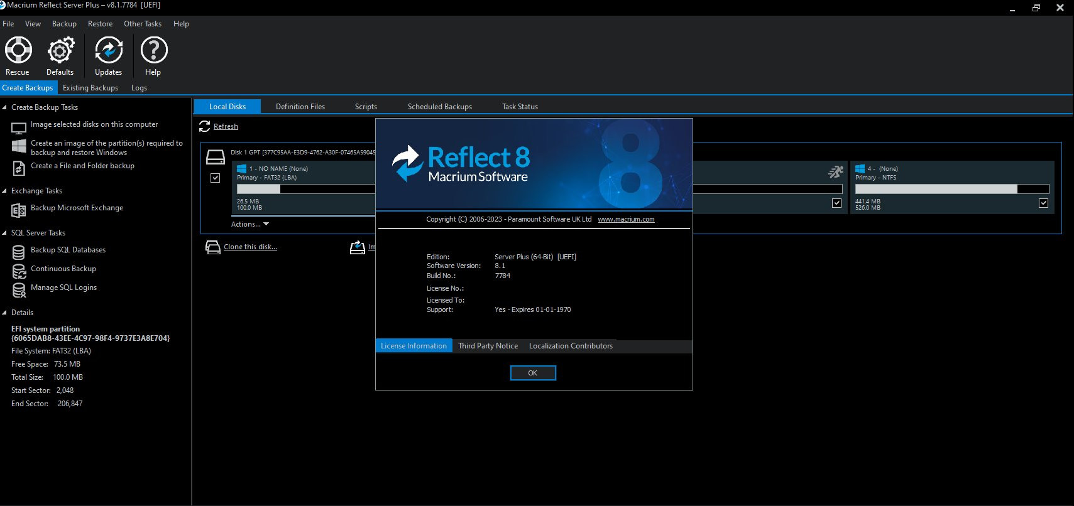Viewport: 1074px width, 506px height.
Task: Click the running figure icon beside partition 4
Action: pyautogui.click(x=835, y=171)
